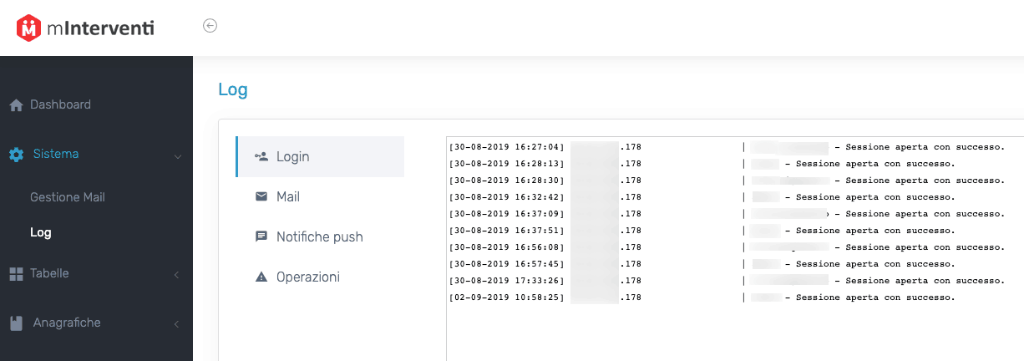Switch to the Notifiche push tab
The width and height of the screenshot is (1024, 361).
coord(320,236)
